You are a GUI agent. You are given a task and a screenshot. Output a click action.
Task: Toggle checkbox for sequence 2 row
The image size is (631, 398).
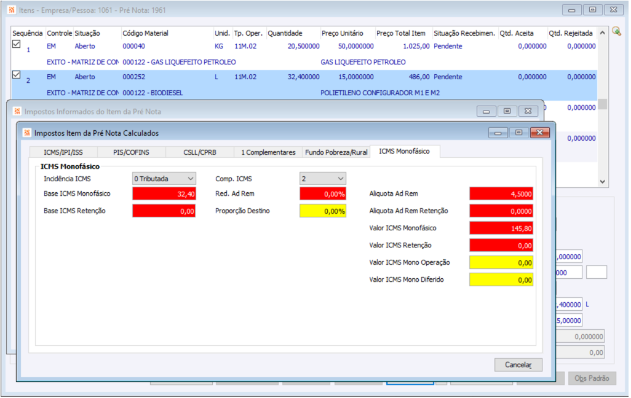[17, 74]
